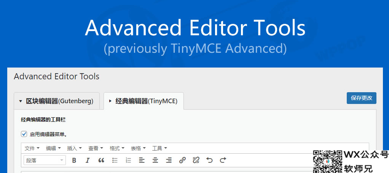
Task: Open the 格式 menu
Action: [117, 148]
